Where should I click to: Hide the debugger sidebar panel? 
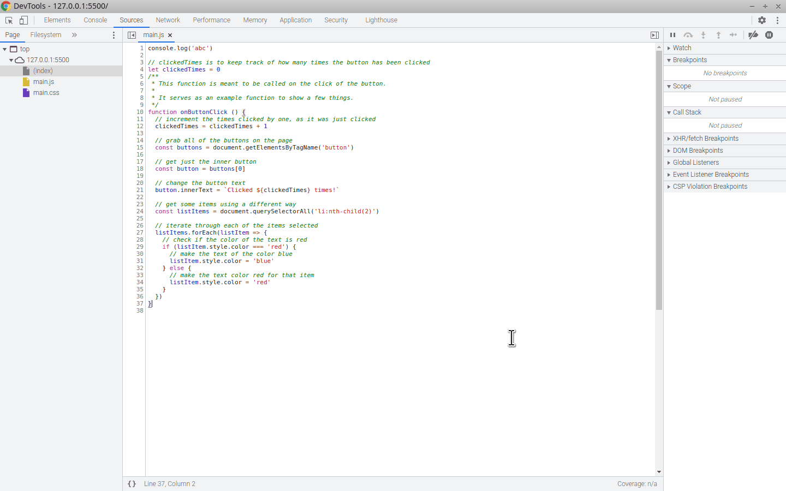pos(654,35)
